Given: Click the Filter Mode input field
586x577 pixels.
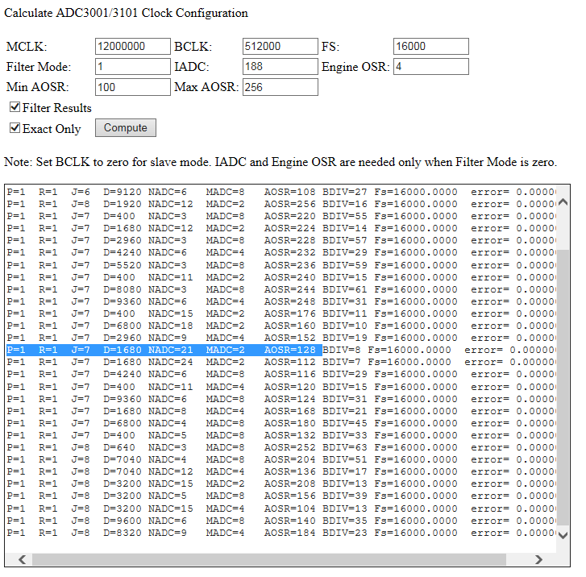Looking at the screenshot, I should pos(133,67).
